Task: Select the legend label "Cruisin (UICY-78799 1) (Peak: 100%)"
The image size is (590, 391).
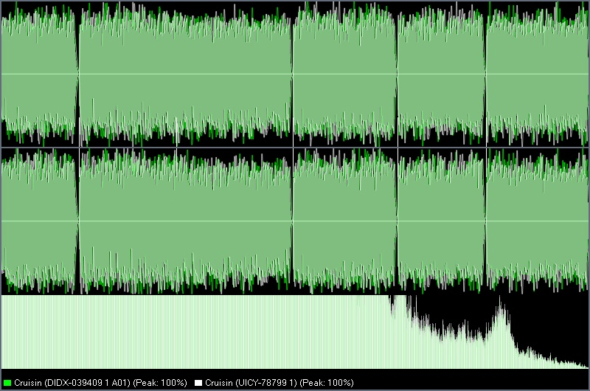Action: tap(280, 383)
